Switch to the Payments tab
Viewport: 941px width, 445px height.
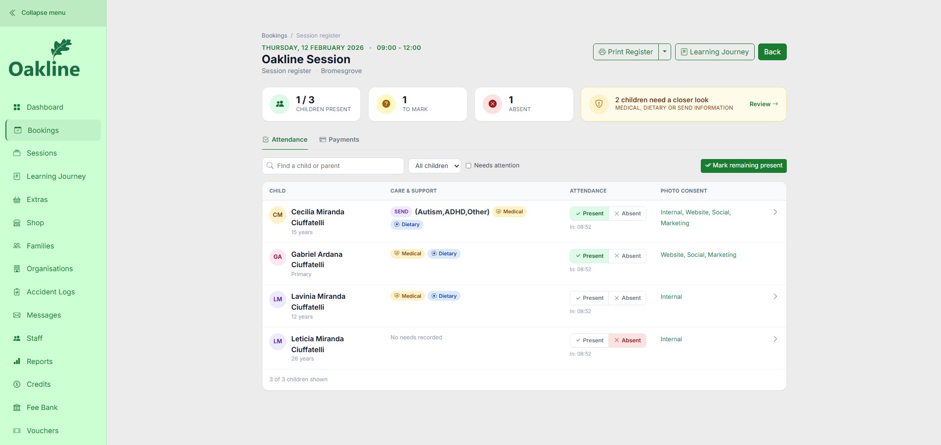point(339,140)
